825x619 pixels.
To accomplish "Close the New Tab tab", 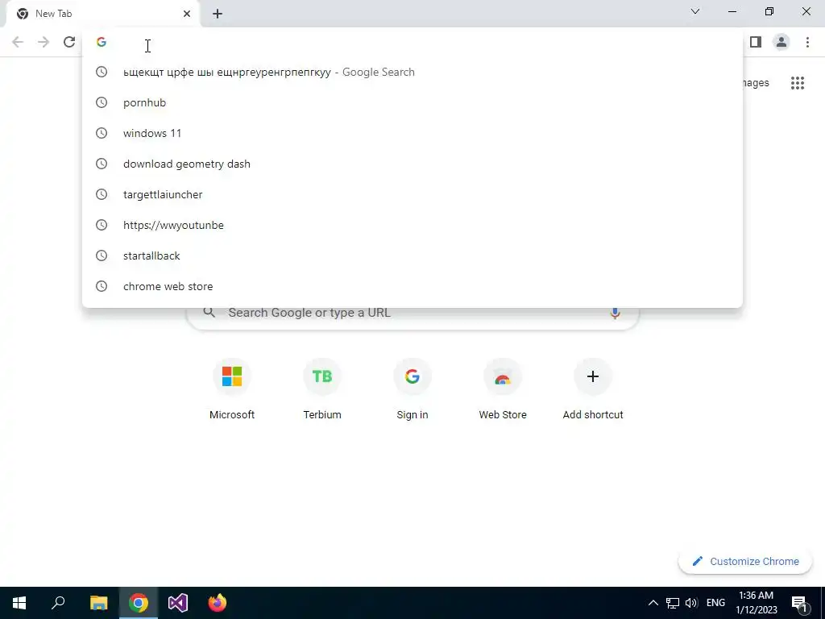I will coord(187,14).
